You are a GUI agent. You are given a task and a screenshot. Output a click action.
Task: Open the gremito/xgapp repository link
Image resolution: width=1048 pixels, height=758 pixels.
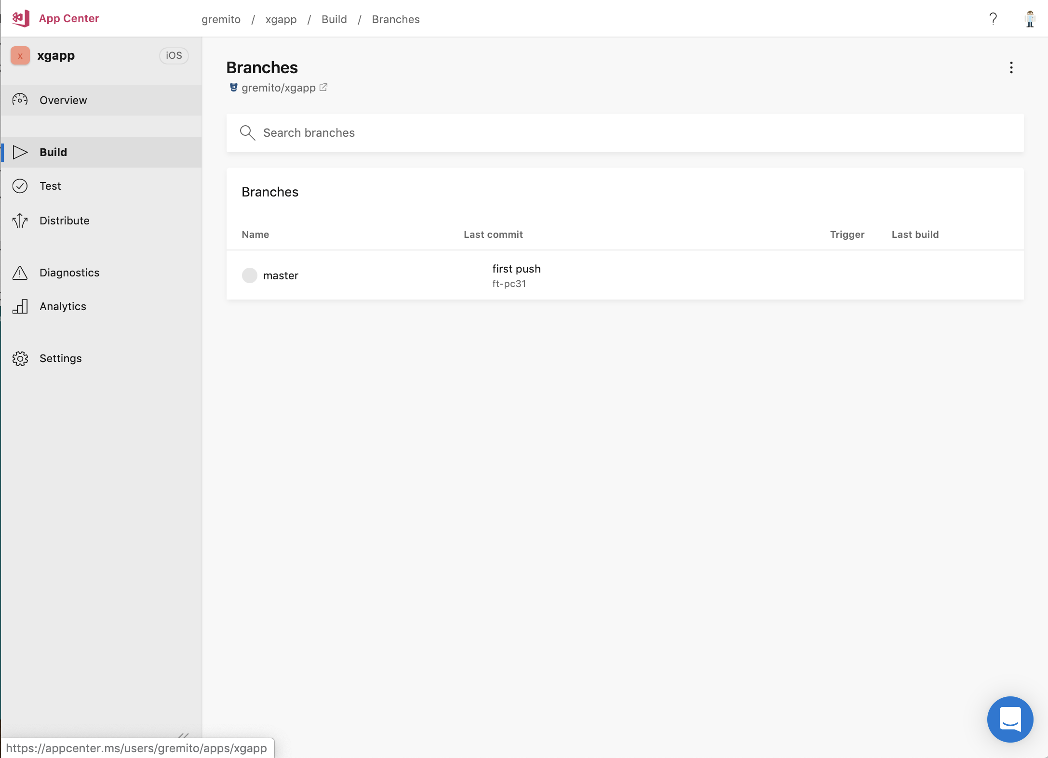pos(278,88)
